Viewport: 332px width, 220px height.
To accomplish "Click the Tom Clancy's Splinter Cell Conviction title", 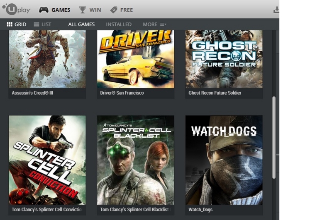I will coord(47,209).
